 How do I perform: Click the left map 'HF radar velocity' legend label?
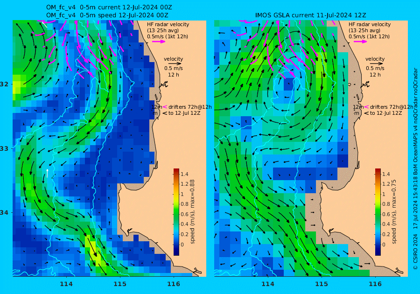click(x=168, y=24)
